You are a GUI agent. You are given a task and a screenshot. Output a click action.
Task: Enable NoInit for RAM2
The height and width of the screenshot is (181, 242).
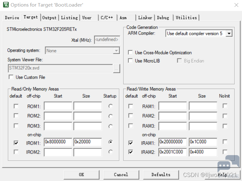click(225, 116)
